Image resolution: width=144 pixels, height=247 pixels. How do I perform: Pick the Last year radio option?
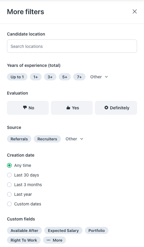(9, 194)
